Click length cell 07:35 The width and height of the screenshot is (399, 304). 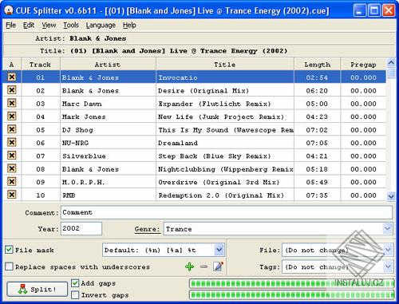317,195
